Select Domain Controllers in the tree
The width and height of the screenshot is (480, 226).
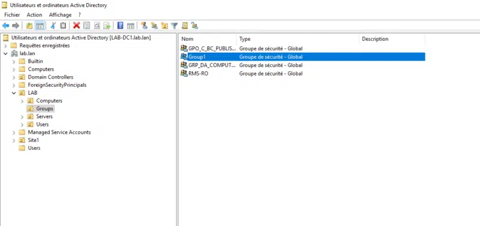pyautogui.click(x=50, y=77)
